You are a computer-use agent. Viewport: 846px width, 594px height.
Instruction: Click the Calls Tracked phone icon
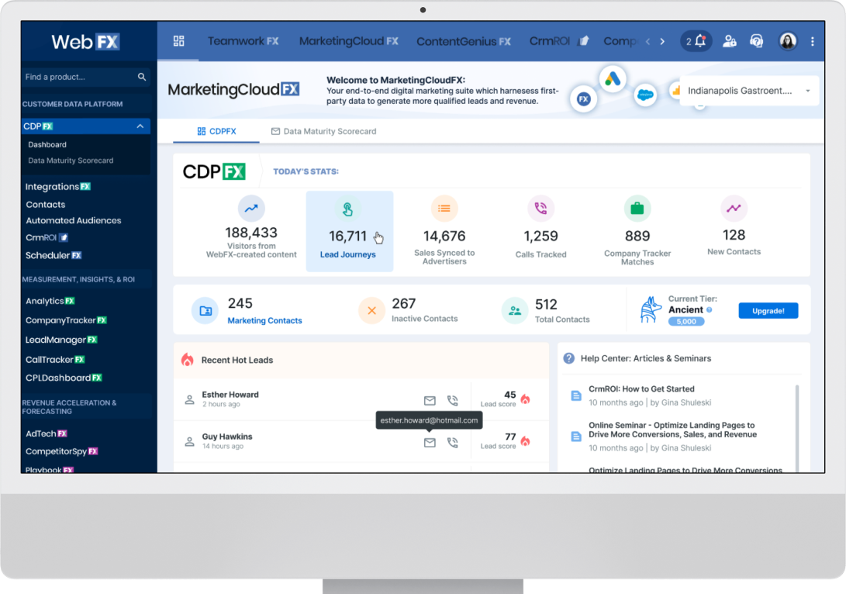(540, 209)
